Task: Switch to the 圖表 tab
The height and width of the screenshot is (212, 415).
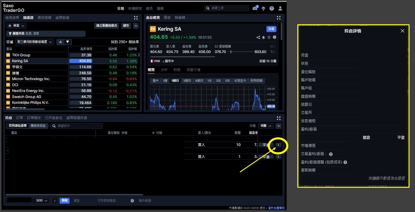Action: coord(167,18)
